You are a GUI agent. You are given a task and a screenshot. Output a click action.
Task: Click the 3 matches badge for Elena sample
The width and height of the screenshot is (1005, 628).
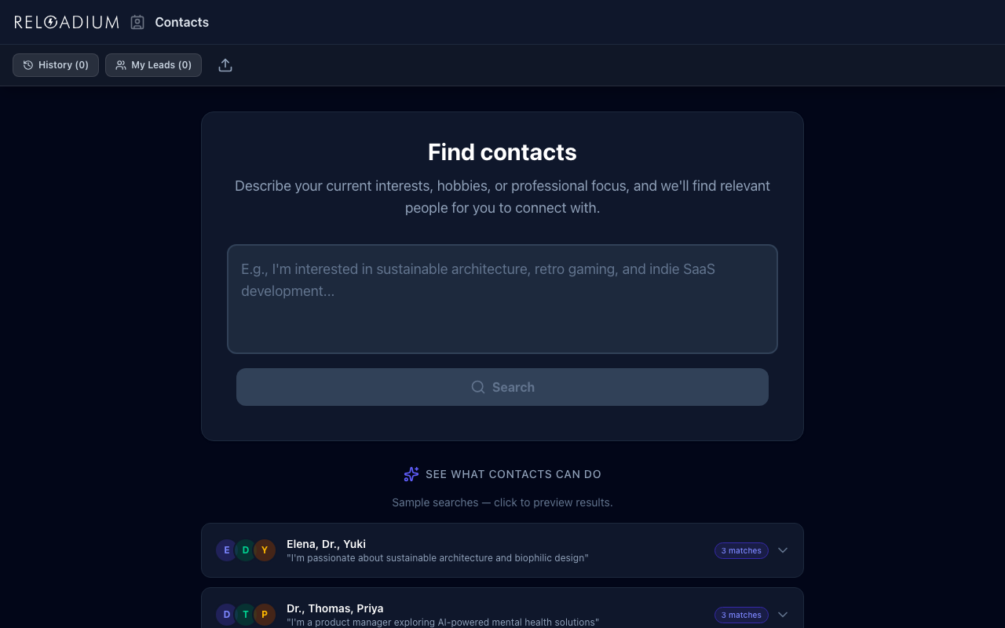741,550
